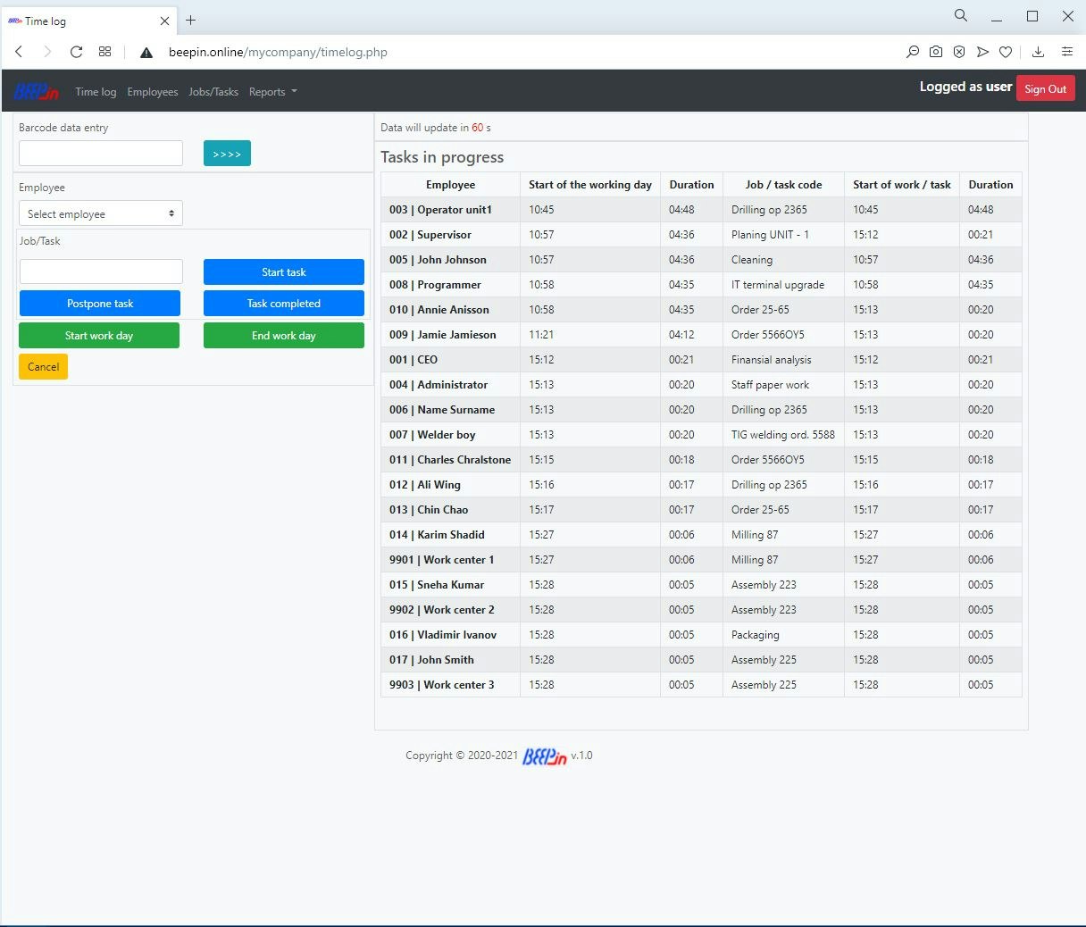Open Time log menu item
The image size is (1086, 927).
tap(96, 91)
